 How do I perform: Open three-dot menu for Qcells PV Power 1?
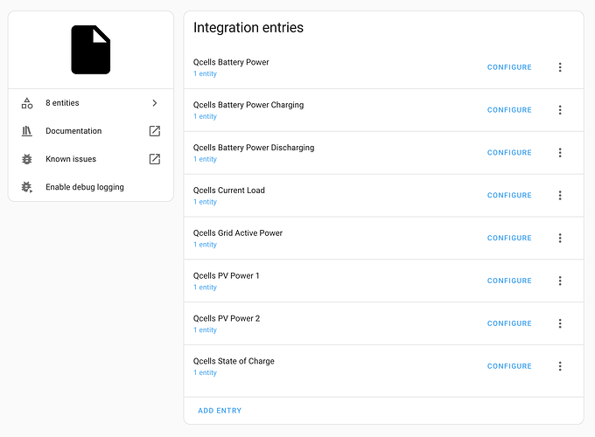pos(560,281)
